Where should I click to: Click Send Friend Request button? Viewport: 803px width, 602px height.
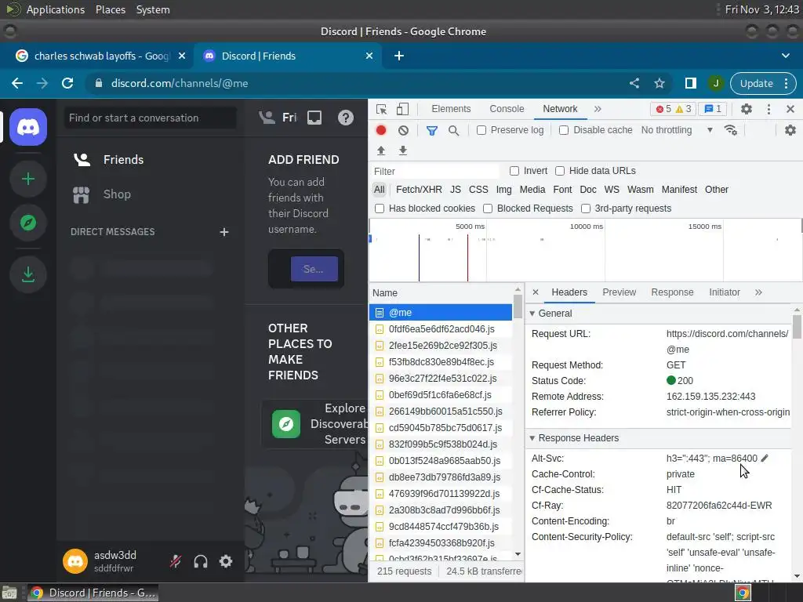[314, 269]
